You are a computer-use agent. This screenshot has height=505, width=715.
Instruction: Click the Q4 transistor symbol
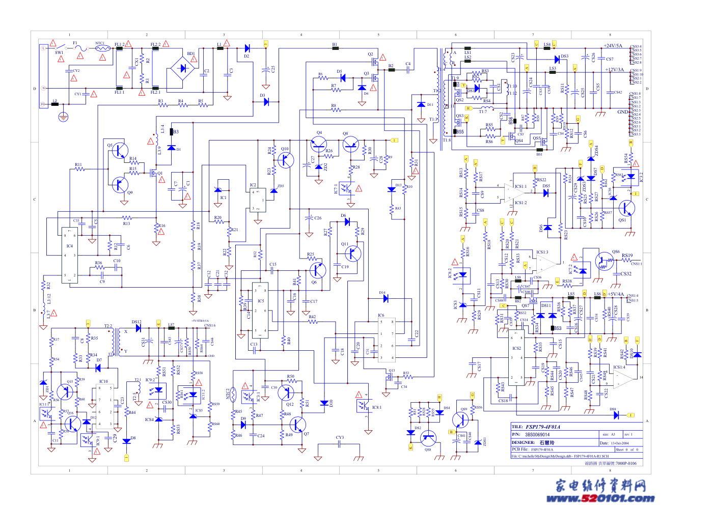tap(319, 145)
